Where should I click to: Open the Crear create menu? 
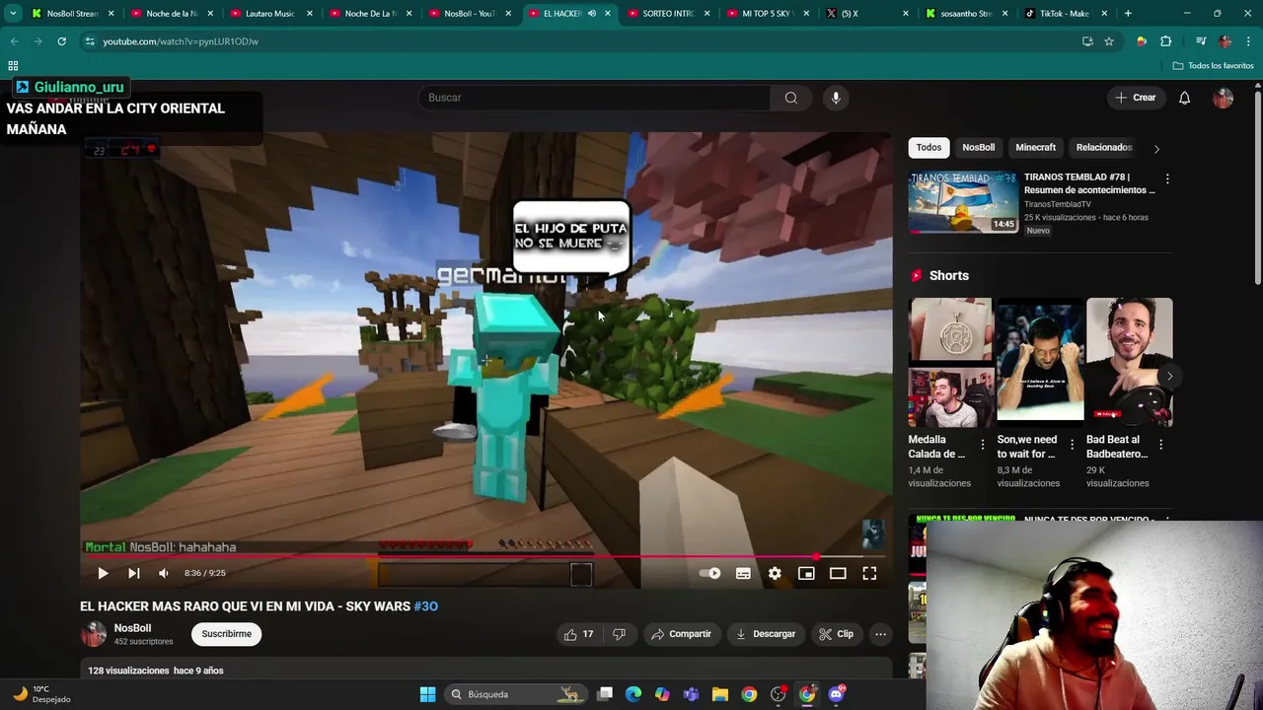point(1136,98)
